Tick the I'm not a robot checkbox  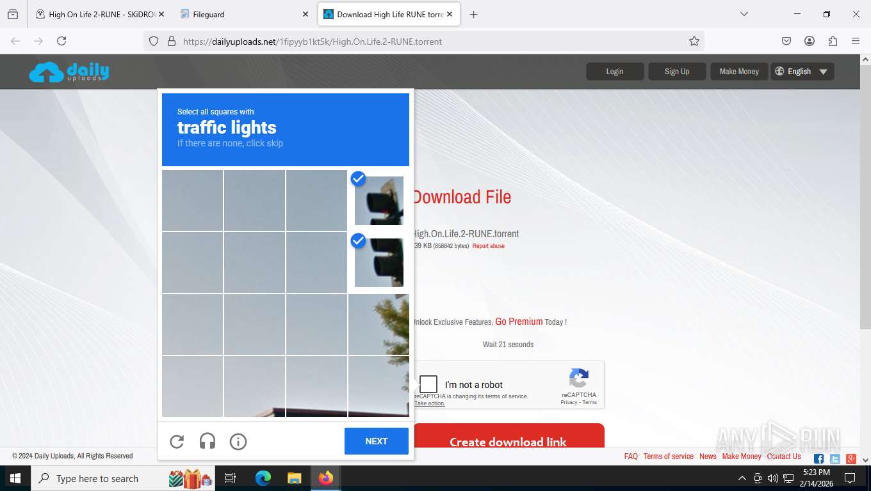pyautogui.click(x=428, y=384)
